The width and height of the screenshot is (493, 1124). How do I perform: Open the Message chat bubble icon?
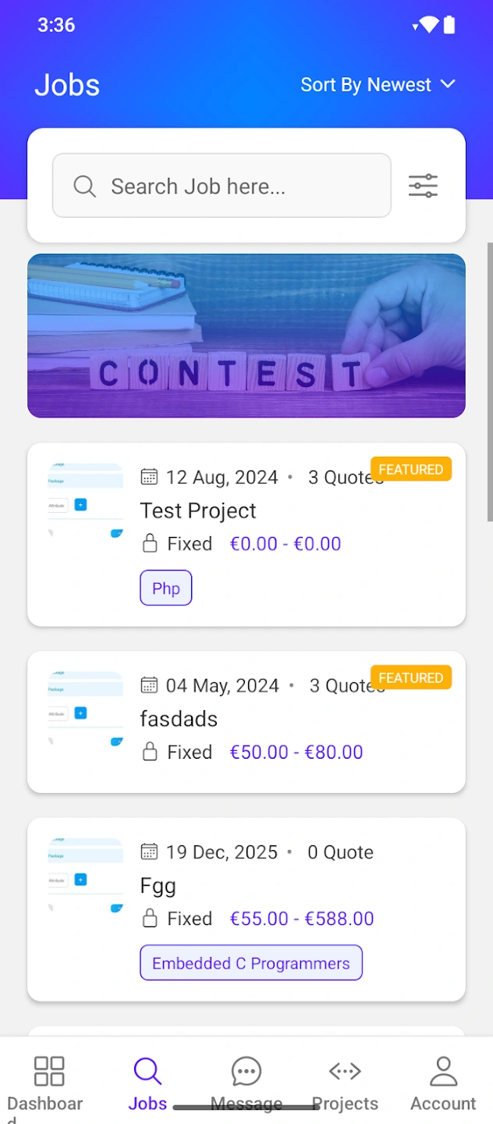pyautogui.click(x=247, y=1071)
